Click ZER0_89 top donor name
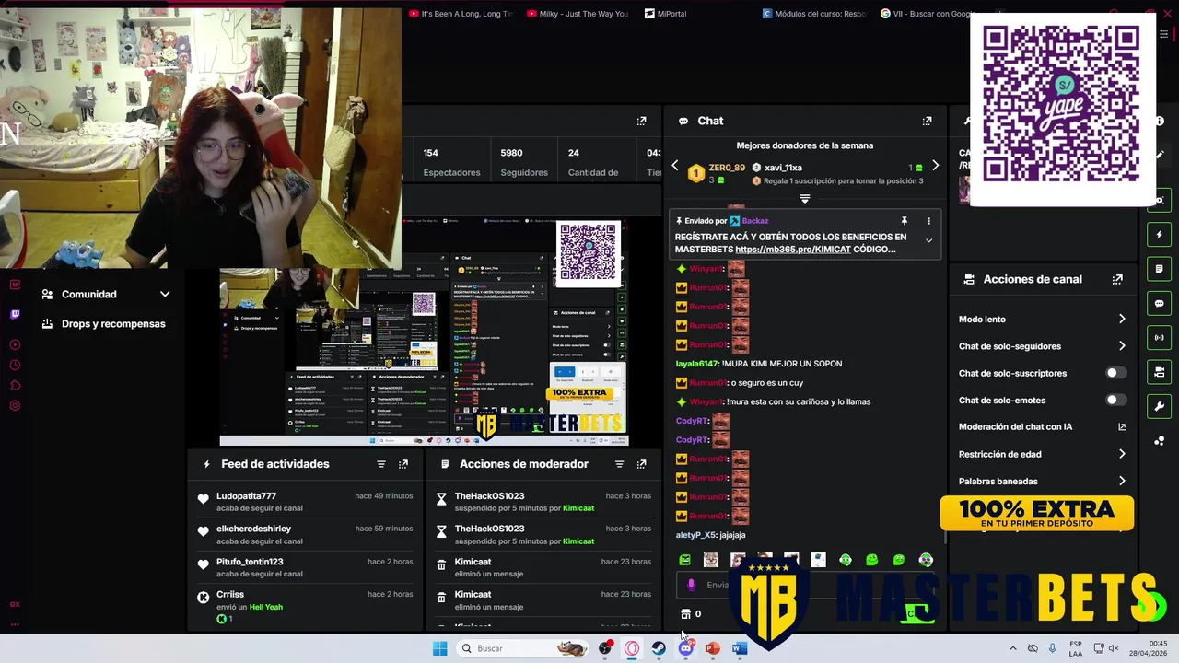This screenshot has height=663, width=1179. pos(727,168)
